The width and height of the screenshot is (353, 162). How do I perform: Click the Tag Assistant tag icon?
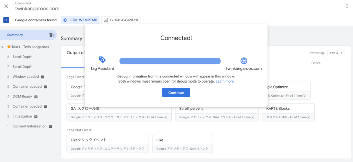[102, 60]
